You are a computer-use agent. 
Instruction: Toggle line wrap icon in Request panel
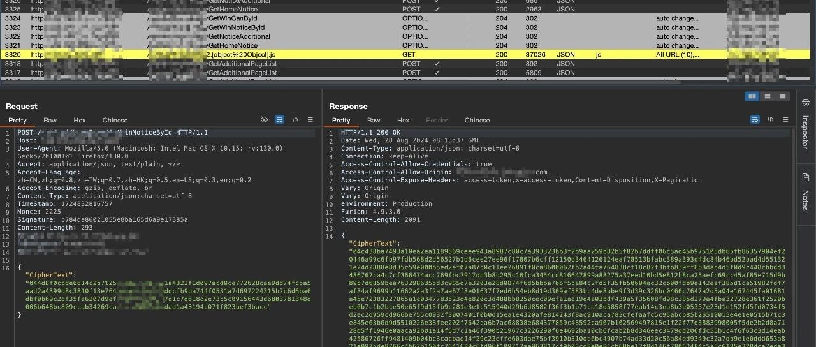[279, 119]
